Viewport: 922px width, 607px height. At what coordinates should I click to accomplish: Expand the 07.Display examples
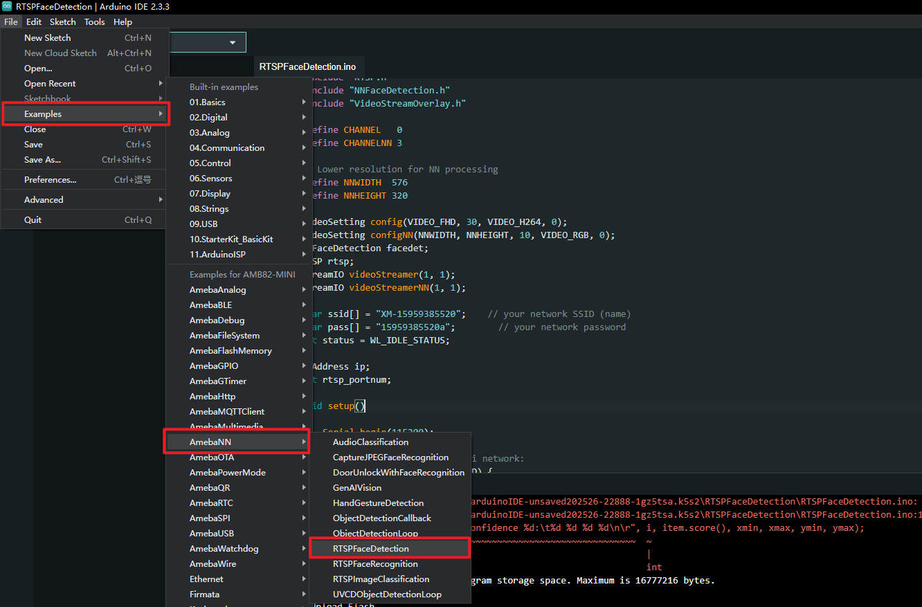click(x=239, y=194)
